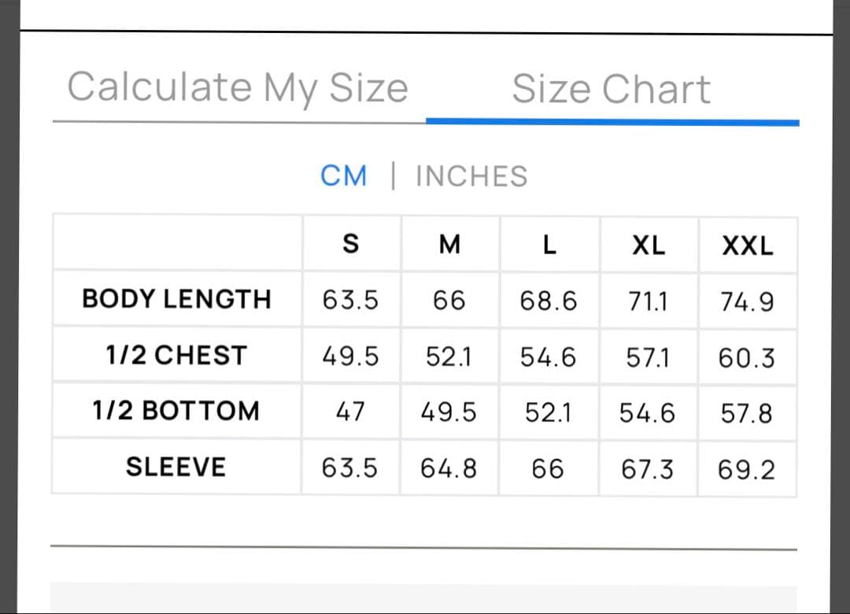Click 1/2 bottom value 47
850x614 pixels.
350,411
